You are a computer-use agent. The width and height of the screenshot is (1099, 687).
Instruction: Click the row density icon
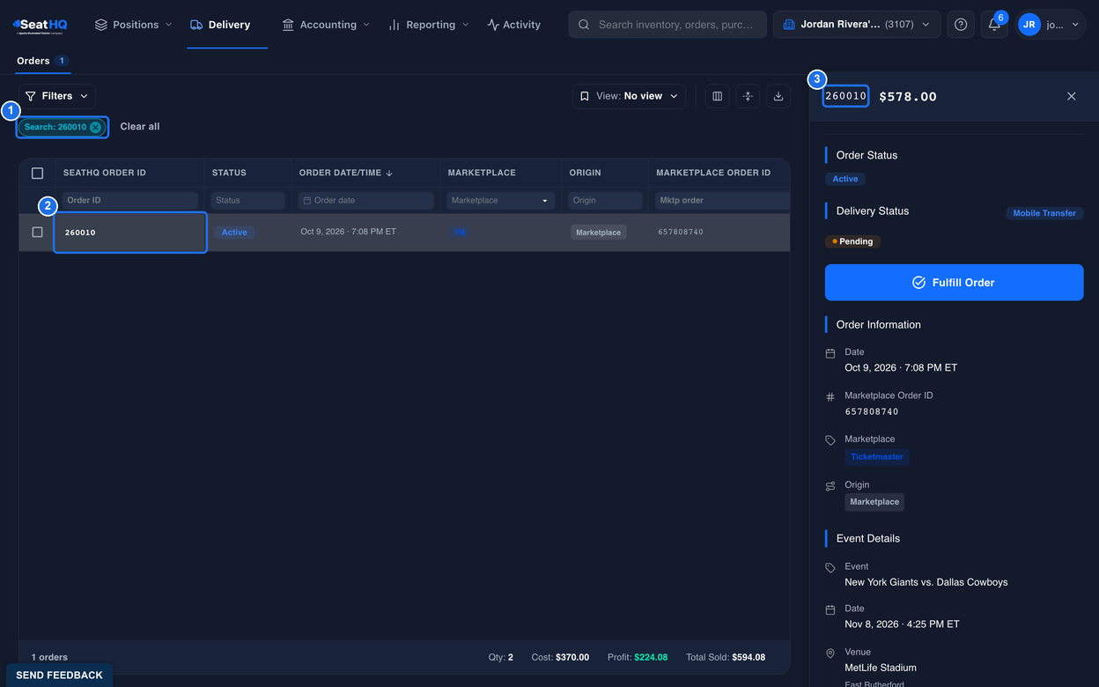tap(748, 96)
